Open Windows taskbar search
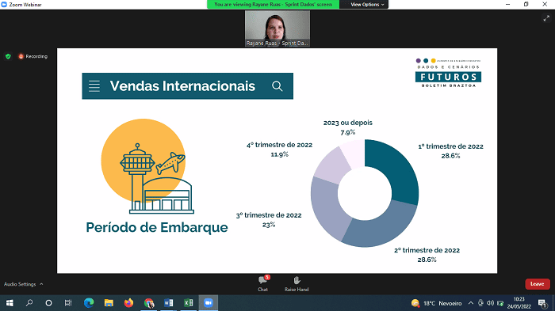 point(29,303)
